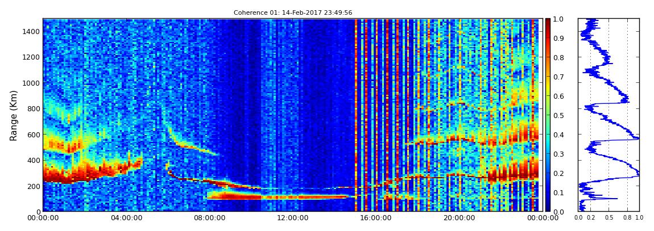Click the plot title 'Coherence 01: 14-Feb-2017 23:49:56'
The height and width of the screenshot is (231, 654).
tap(293, 13)
